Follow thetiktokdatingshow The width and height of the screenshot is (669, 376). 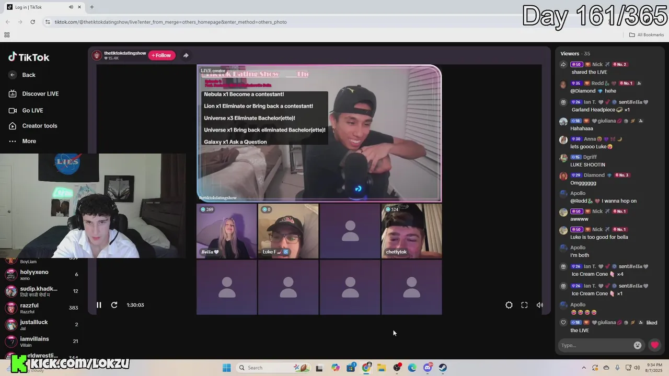pos(162,55)
